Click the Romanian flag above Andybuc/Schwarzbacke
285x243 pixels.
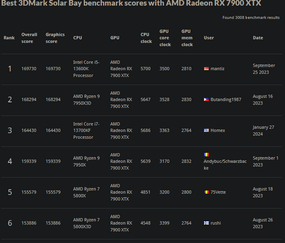pos(206,155)
